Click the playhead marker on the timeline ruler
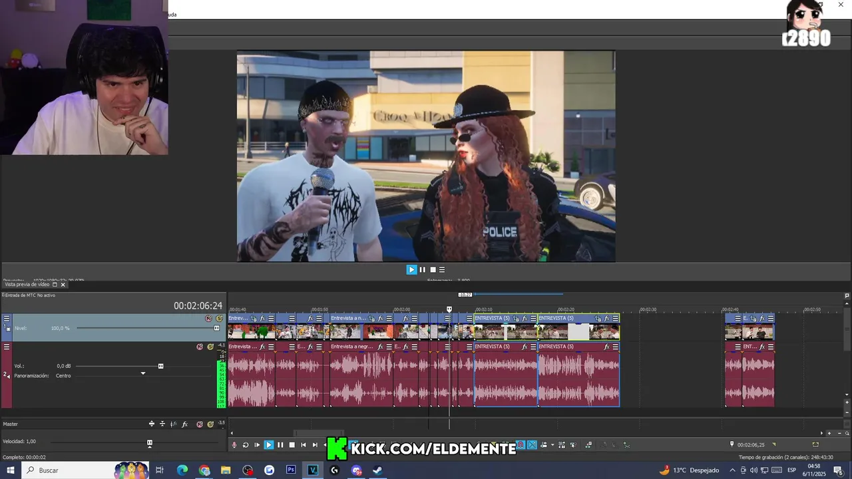The height and width of the screenshot is (479, 852). pos(449,309)
